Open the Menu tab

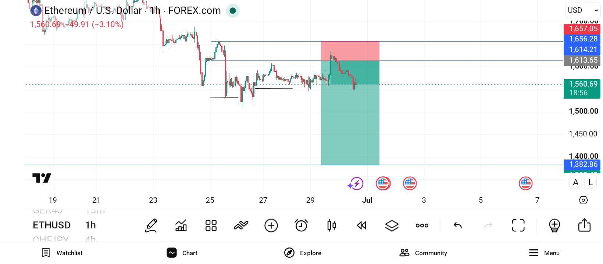tap(544, 253)
